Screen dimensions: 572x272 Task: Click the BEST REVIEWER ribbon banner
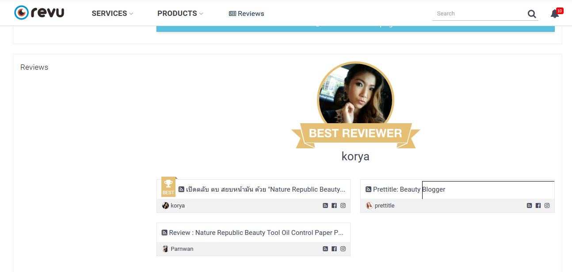click(355, 135)
